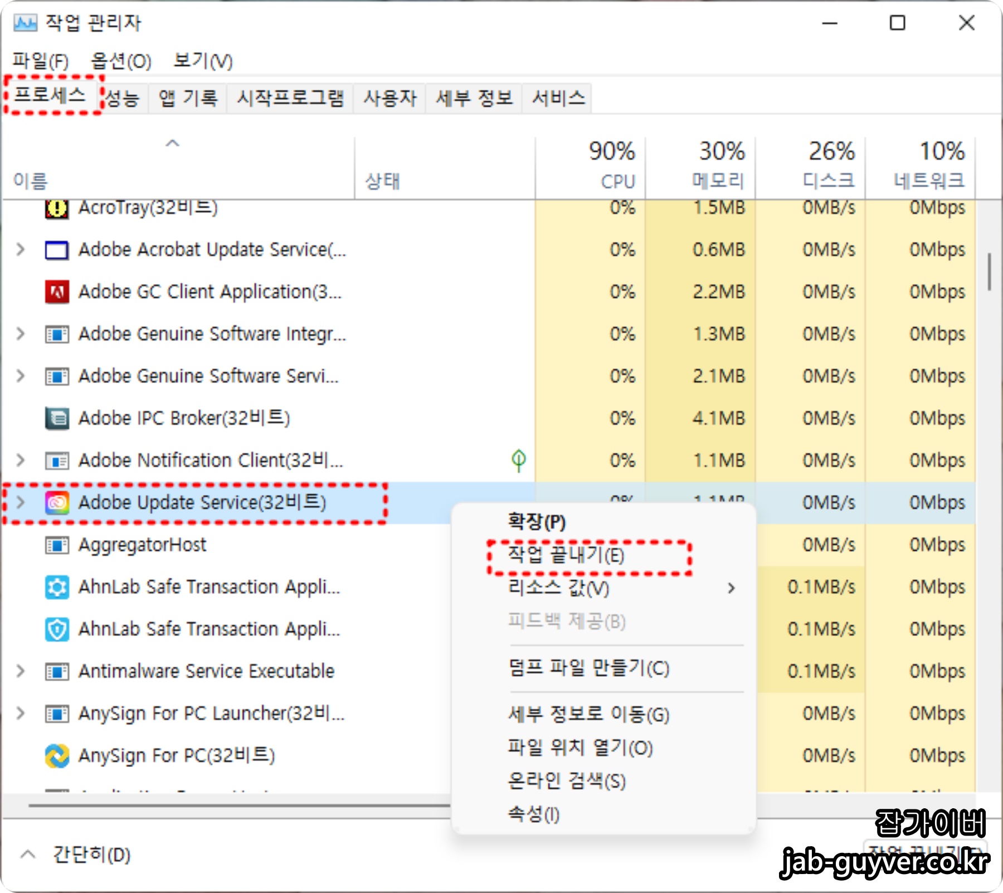Switch to the 프로세스 tab
This screenshot has height=893, width=1003.
pos(50,95)
